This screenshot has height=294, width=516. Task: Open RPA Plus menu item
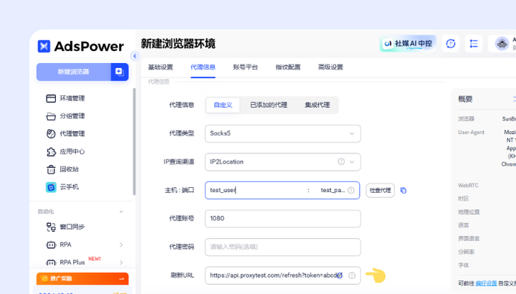65,262
